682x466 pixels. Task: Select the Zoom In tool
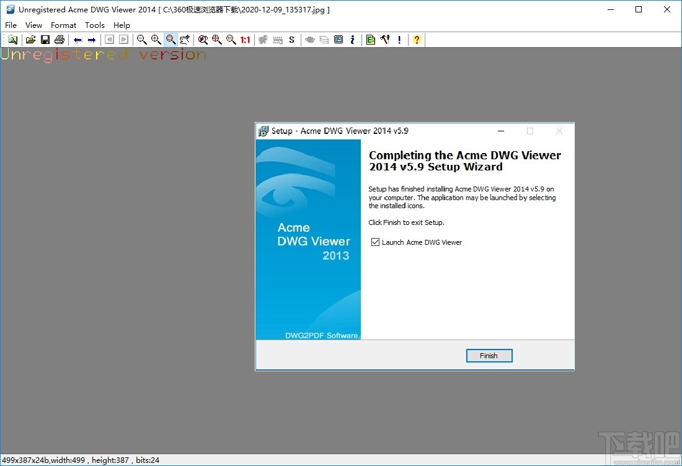(156, 39)
